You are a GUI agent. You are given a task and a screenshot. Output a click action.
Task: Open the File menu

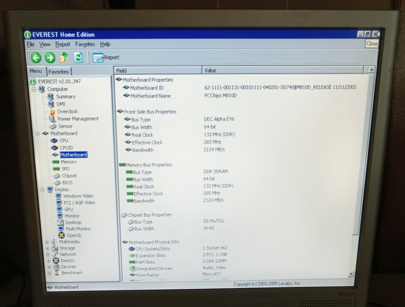click(x=30, y=44)
